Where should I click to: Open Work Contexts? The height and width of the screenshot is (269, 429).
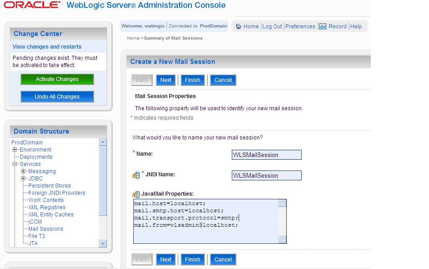[x=46, y=200]
